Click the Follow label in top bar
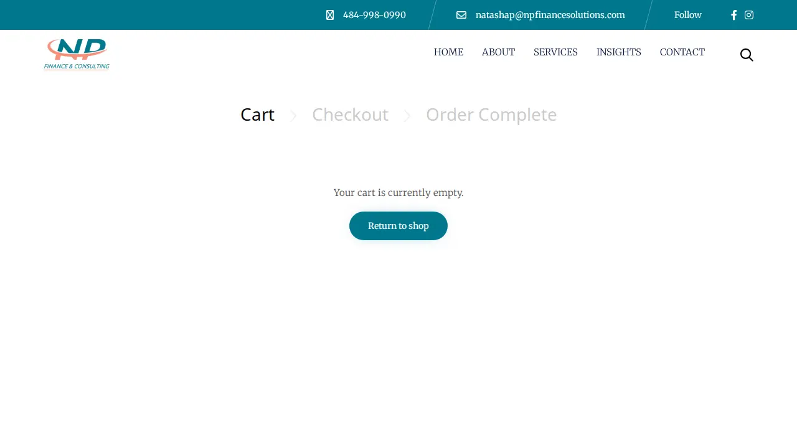This screenshot has height=448, width=797. (688, 15)
